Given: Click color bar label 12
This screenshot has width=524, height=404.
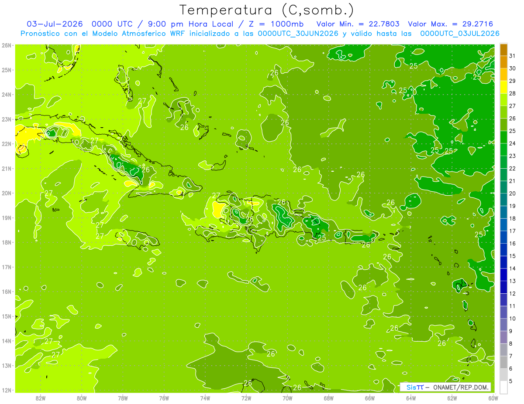Looking at the screenshot, I should 513,293.
